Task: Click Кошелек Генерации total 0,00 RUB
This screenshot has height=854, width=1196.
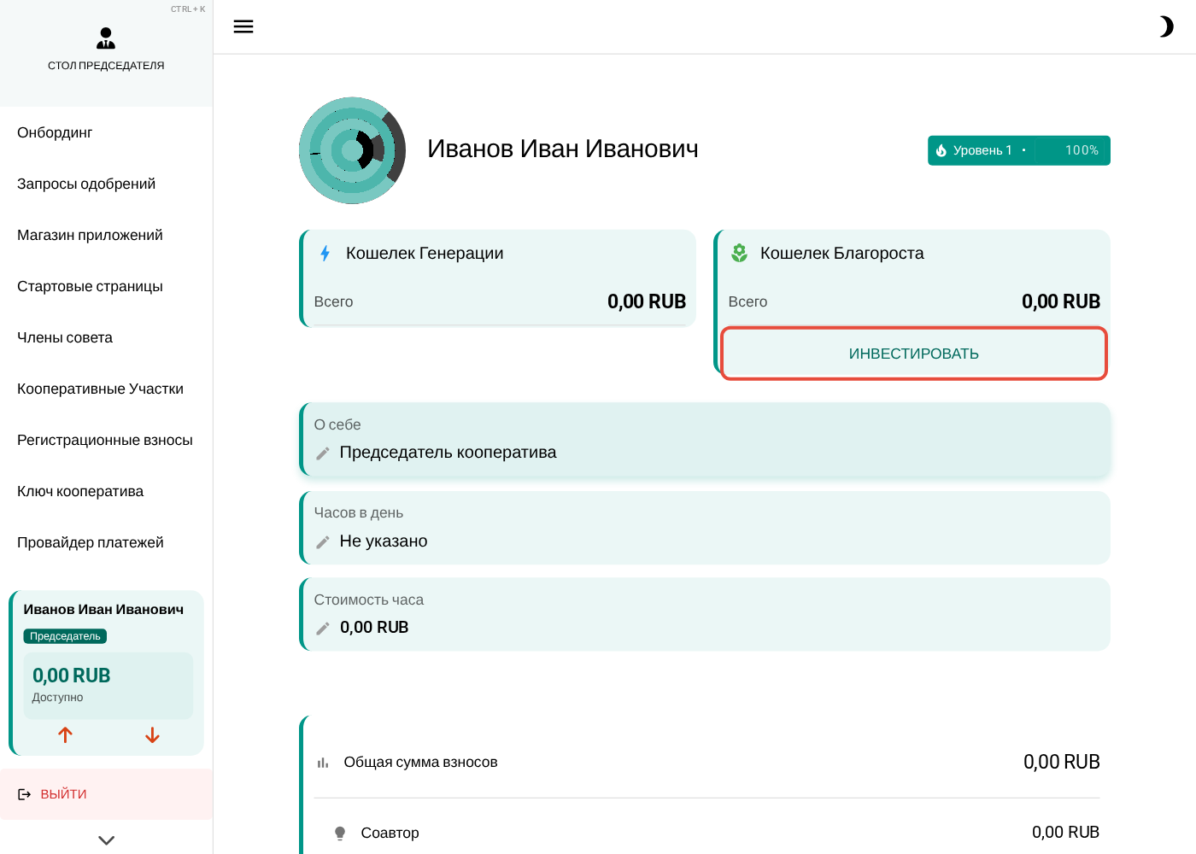Action: point(647,301)
